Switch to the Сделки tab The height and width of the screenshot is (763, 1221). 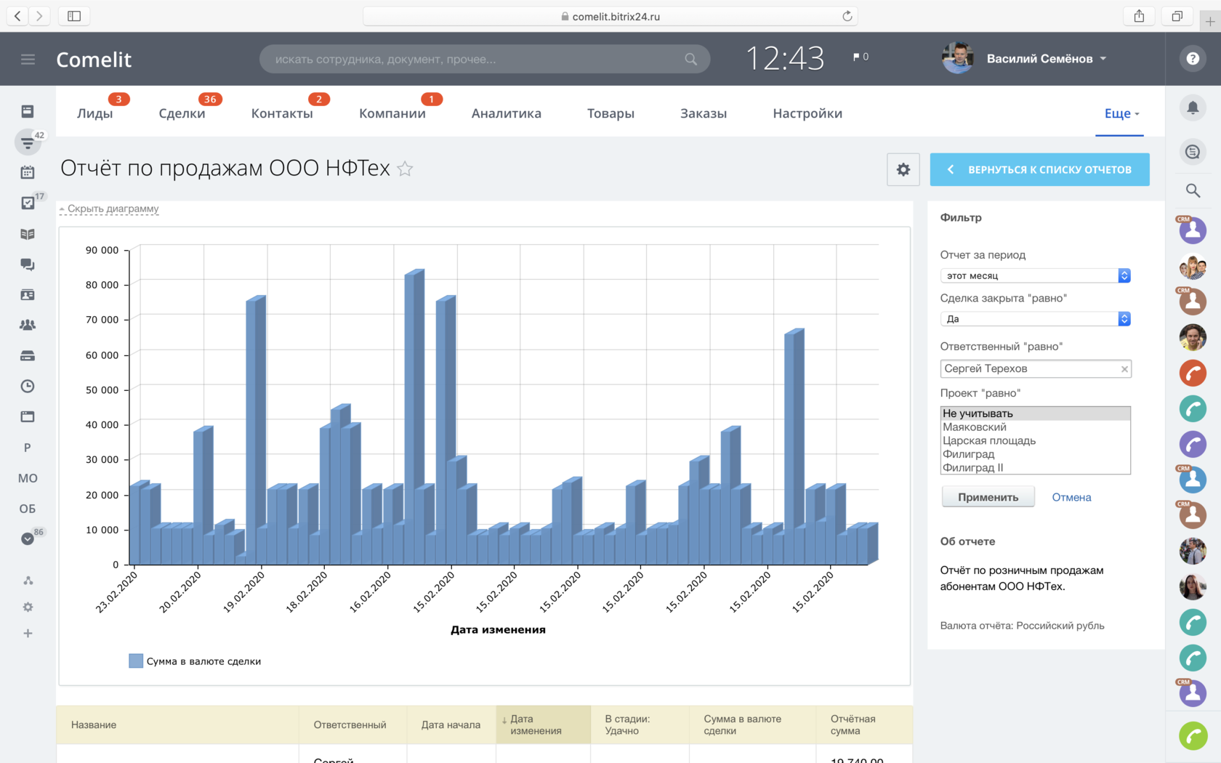182,113
